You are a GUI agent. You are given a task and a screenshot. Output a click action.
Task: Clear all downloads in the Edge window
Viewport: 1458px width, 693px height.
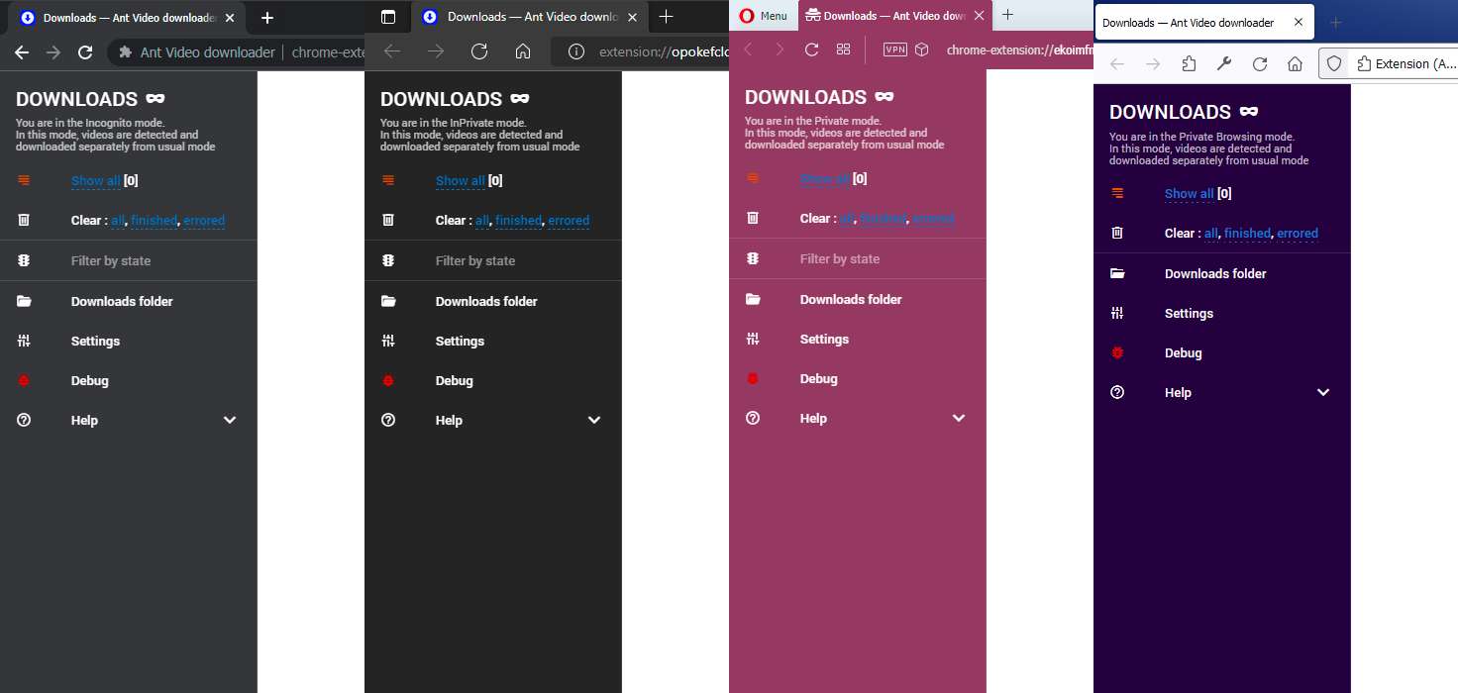click(482, 221)
